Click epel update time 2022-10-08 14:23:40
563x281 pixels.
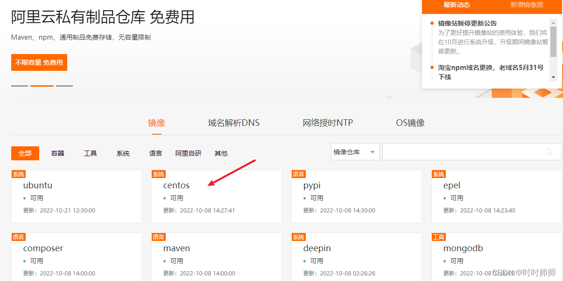pyautogui.click(x=488, y=211)
